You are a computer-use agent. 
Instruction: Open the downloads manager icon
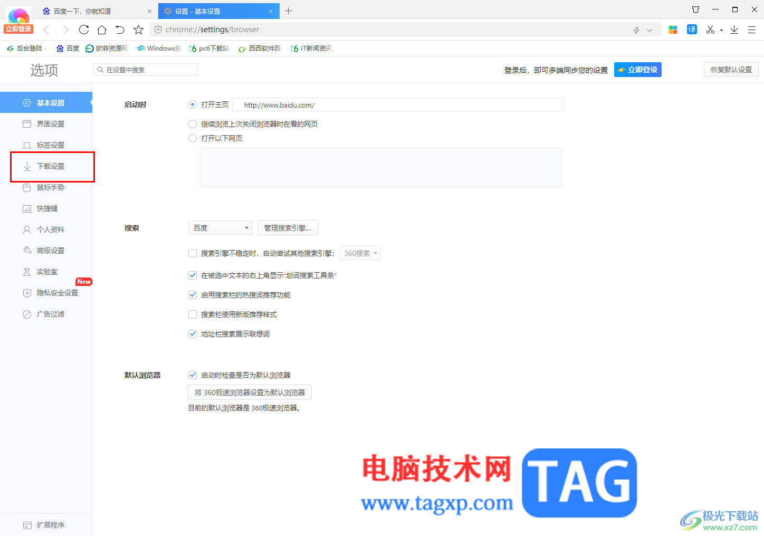tap(734, 30)
